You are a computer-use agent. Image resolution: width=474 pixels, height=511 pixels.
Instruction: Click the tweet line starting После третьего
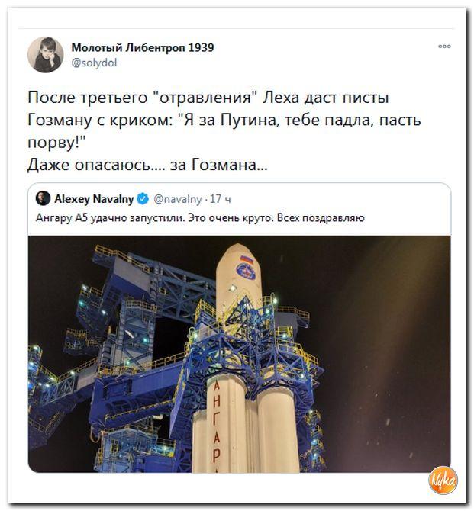click(x=208, y=98)
